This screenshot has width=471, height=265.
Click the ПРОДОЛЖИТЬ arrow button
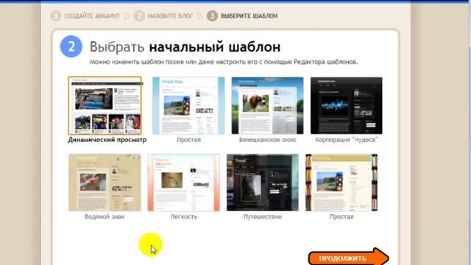(x=348, y=258)
